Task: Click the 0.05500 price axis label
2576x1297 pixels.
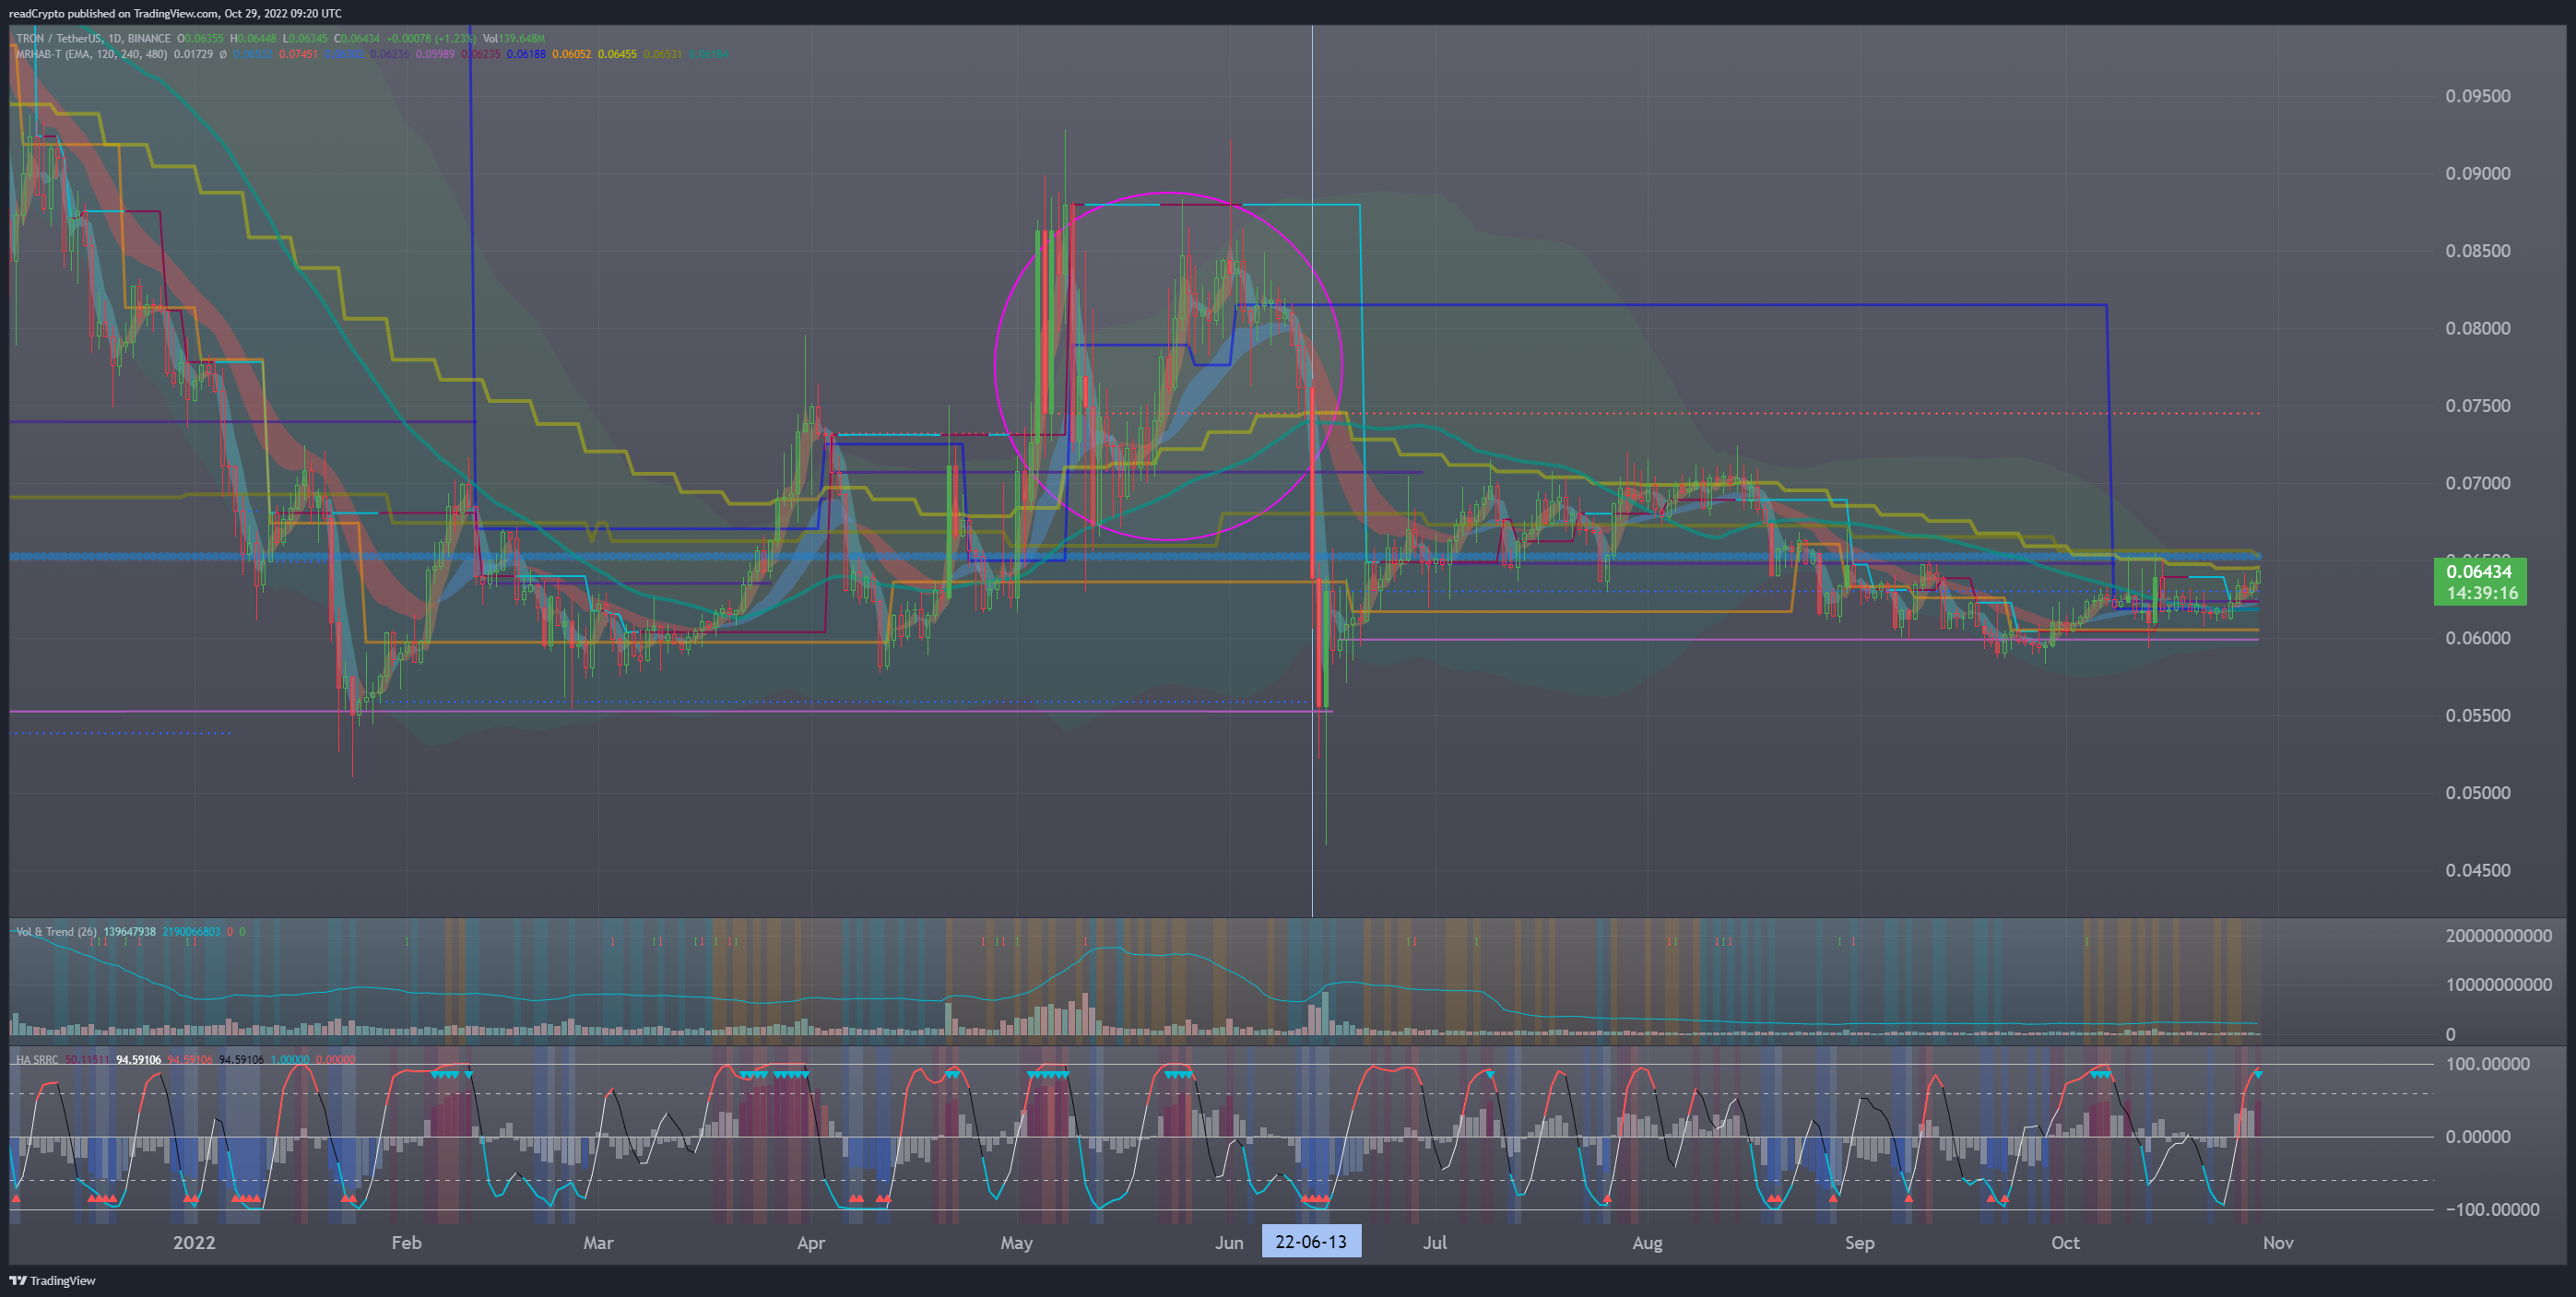Action: 2478,716
